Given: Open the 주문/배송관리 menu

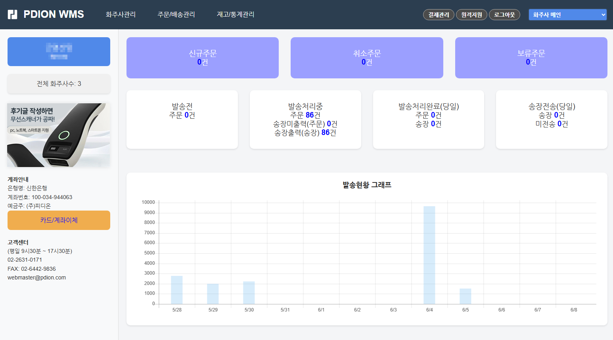Looking at the screenshot, I should click(x=176, y=14).
